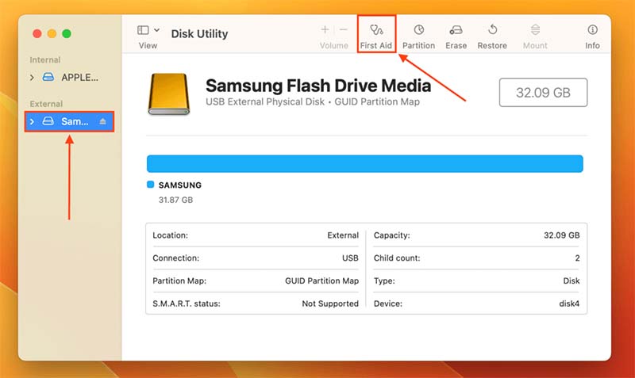This screenshot has width=635, height=378.
Task: Click the plus Volume add button
Action: click(325, 30)
